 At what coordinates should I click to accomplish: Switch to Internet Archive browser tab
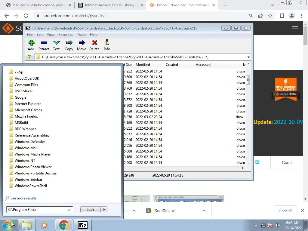coord(110,5)
